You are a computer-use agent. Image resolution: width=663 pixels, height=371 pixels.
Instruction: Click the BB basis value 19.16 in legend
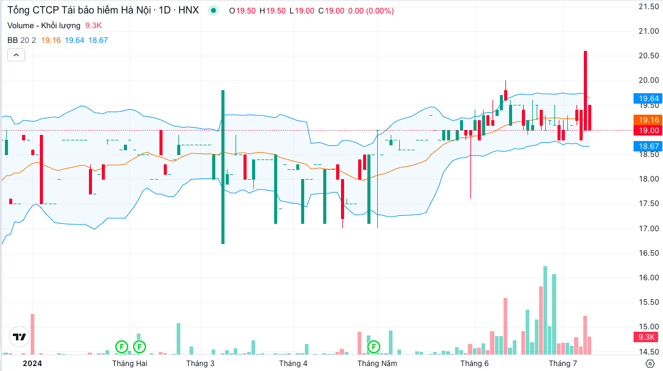click(x=51, y=40)
